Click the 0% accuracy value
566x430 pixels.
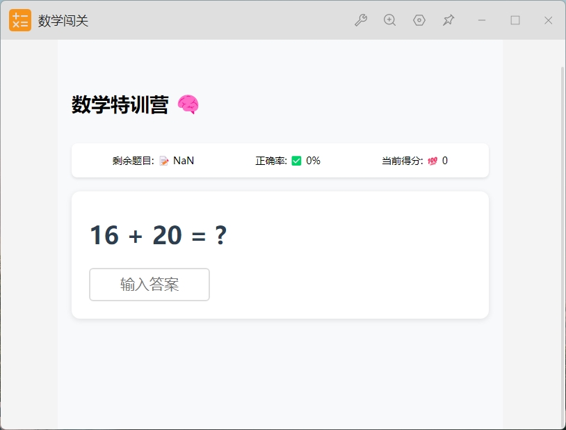[313, 161]
